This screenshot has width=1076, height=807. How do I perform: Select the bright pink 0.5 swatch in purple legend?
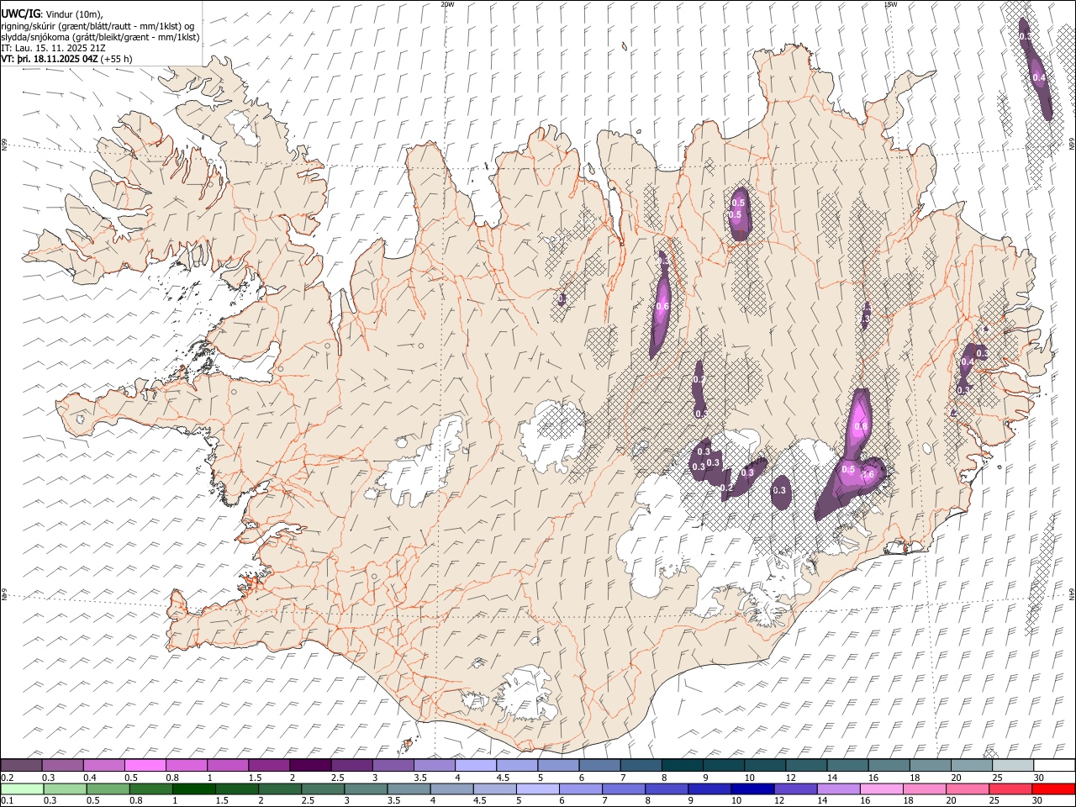(145, 765)
